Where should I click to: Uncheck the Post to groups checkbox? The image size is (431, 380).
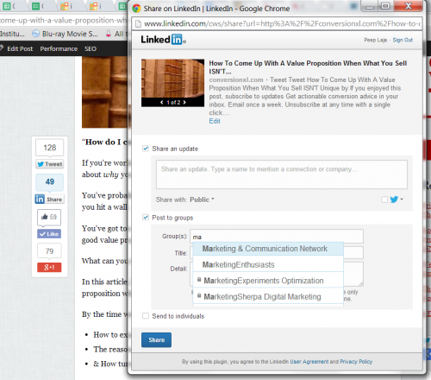(x=146, y=218)
